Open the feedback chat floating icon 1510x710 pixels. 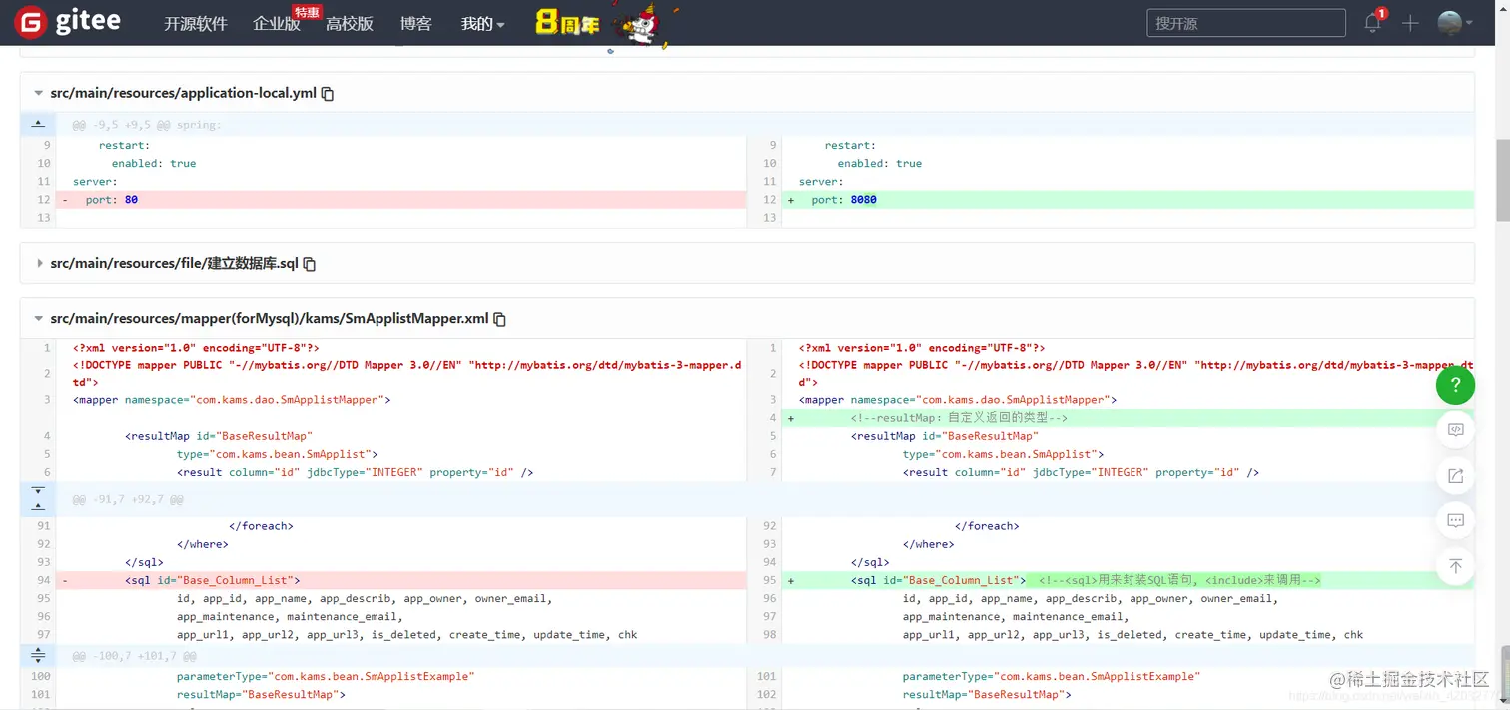pos(1455,521)
